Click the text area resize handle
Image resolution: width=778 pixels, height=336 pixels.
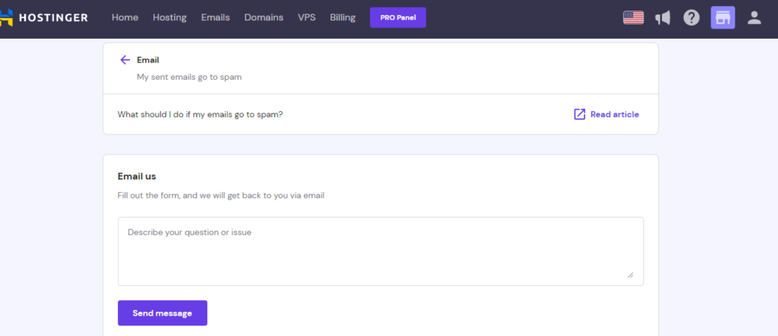pyautogui.click(x=630, y=274)
